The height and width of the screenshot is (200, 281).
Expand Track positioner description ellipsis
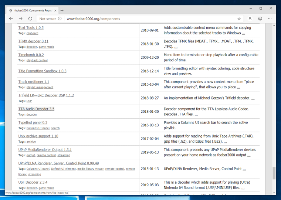coord(238,87)
